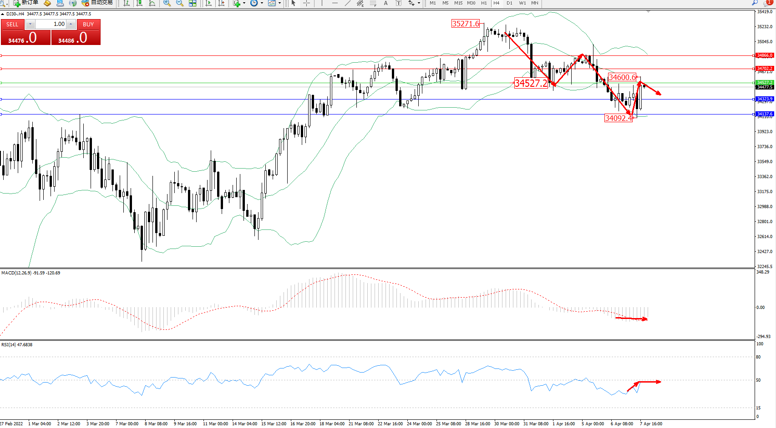Open the New Order (新订单) icon
776x428 pixels.
pos(25,3)
